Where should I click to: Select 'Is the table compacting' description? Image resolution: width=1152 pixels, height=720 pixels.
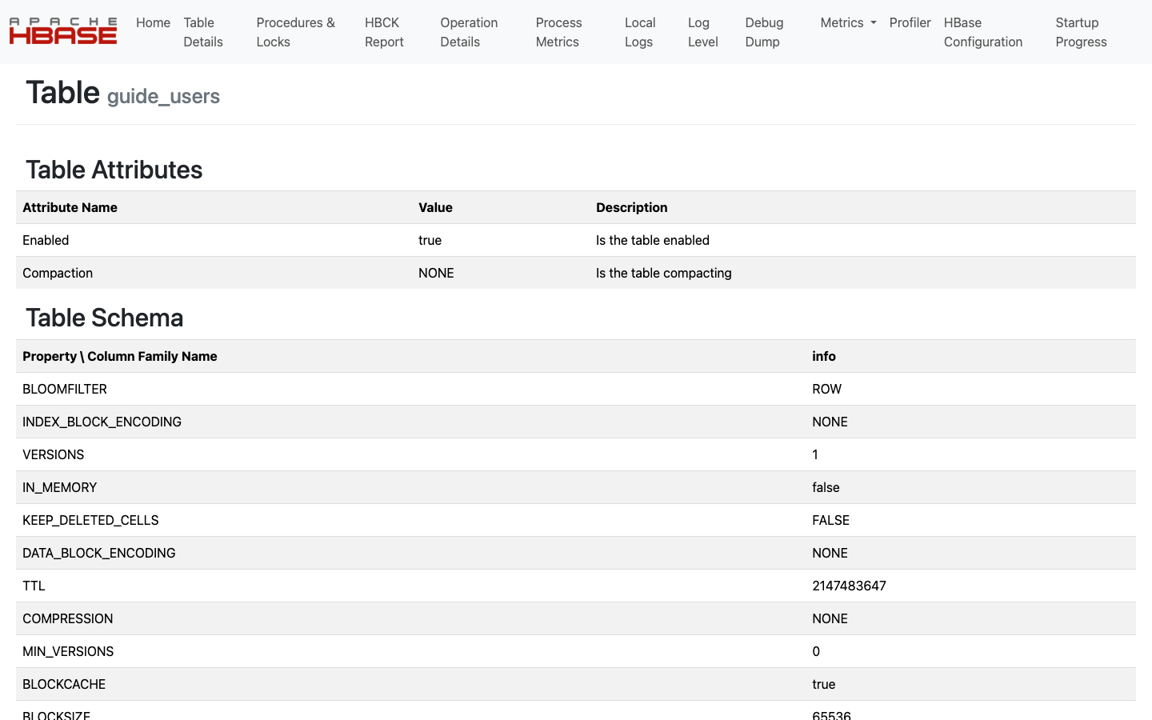coord(663,273)
